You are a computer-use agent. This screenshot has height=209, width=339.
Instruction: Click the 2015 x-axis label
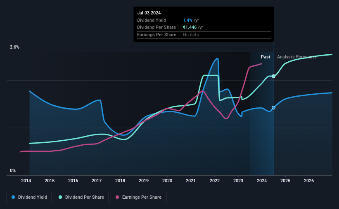tap(50, 181)
